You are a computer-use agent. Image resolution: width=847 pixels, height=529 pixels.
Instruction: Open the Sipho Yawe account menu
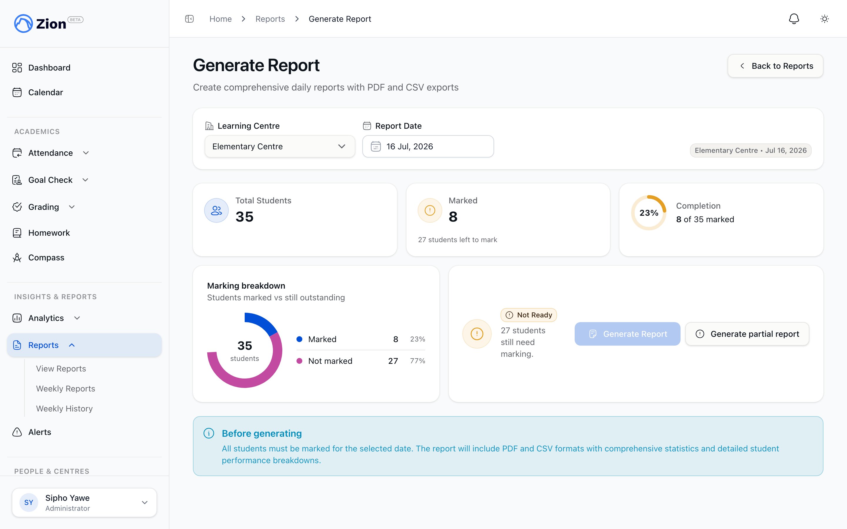point(84,503)
